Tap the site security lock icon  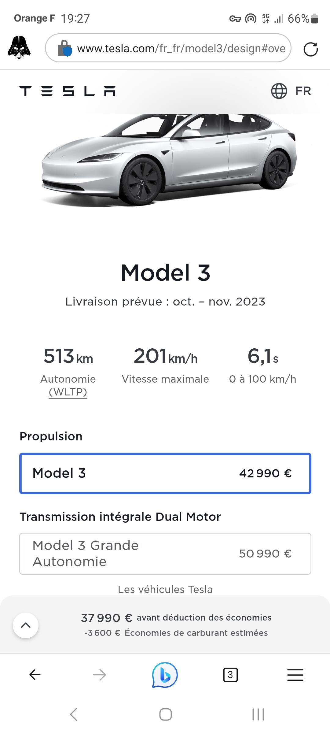[x=64, y=48]
